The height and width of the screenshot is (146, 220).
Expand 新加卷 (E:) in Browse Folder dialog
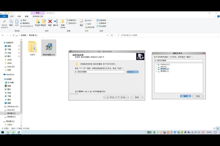[156, 69]
